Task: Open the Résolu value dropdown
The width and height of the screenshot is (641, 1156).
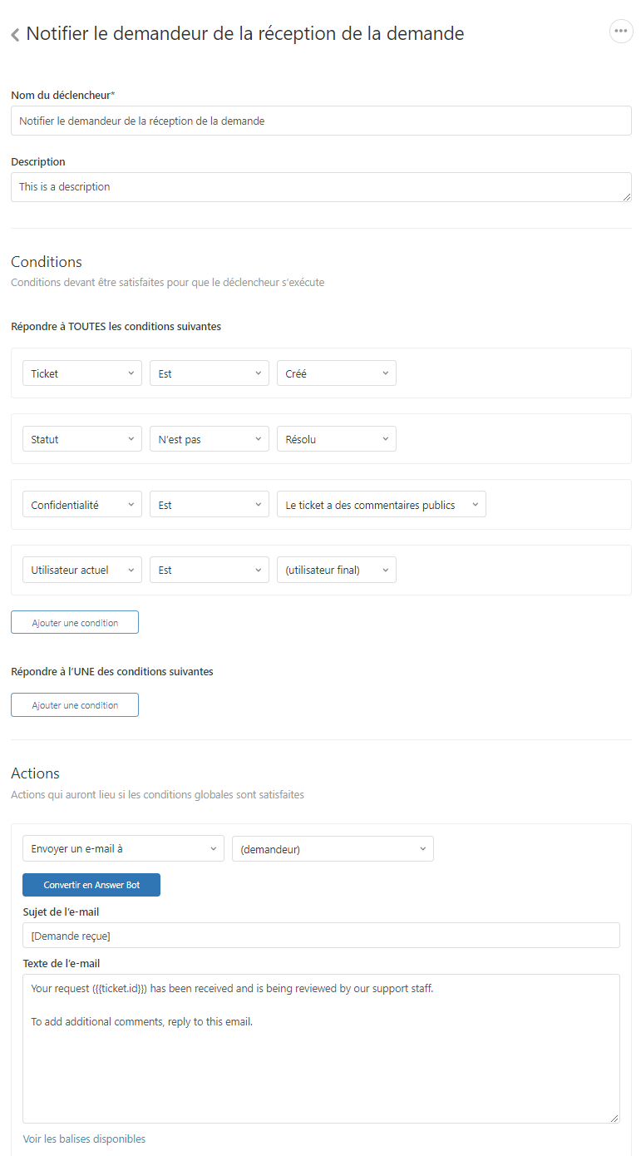Action: (x=336, y=439)
